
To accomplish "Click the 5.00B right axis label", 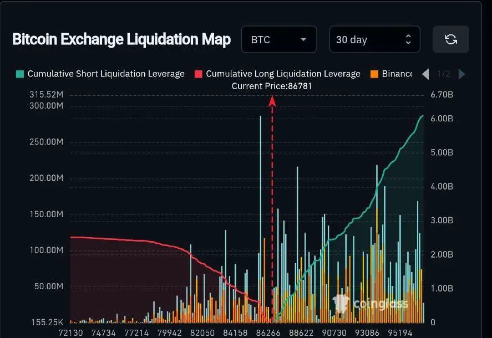I will coord(442,152).
